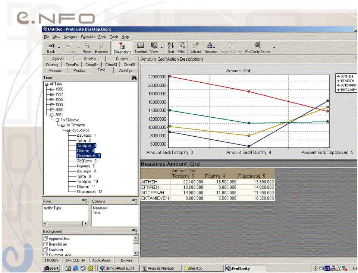358x273 pixels.
Task: Click the Internet Explorer quick launch icon
Action: 75,268
